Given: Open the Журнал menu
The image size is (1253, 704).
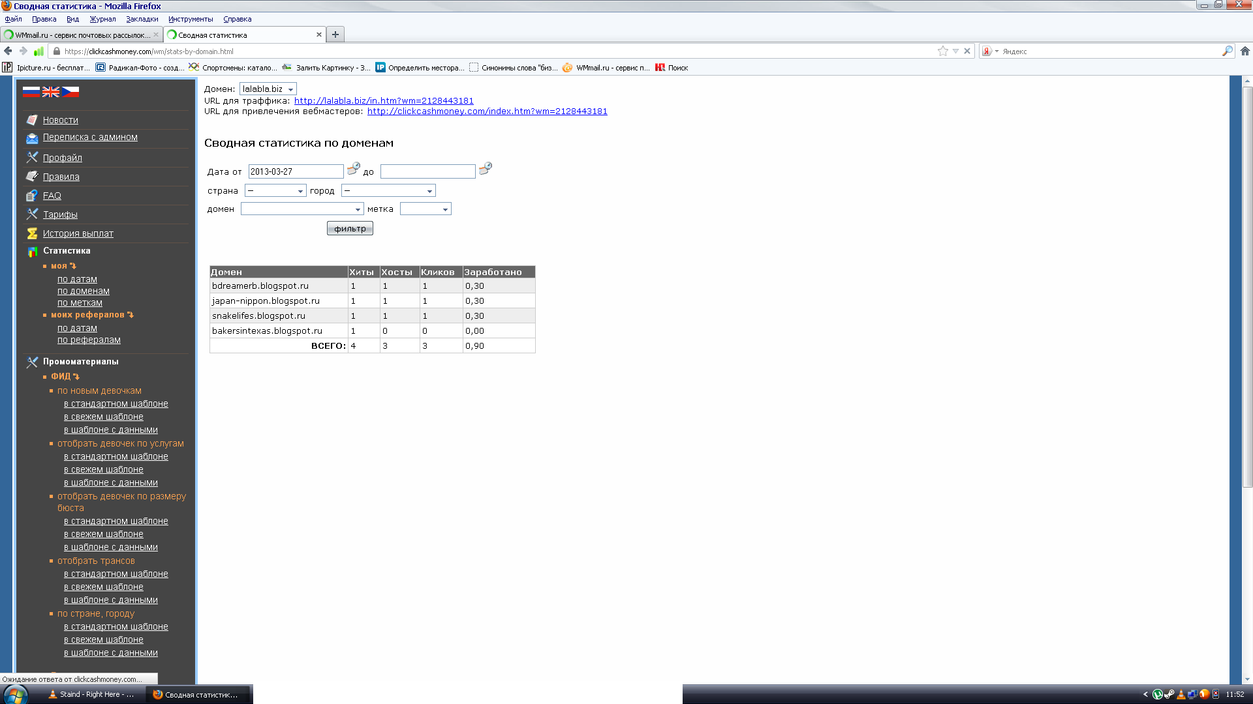Looking at the screenshot, I should (102, 19).
